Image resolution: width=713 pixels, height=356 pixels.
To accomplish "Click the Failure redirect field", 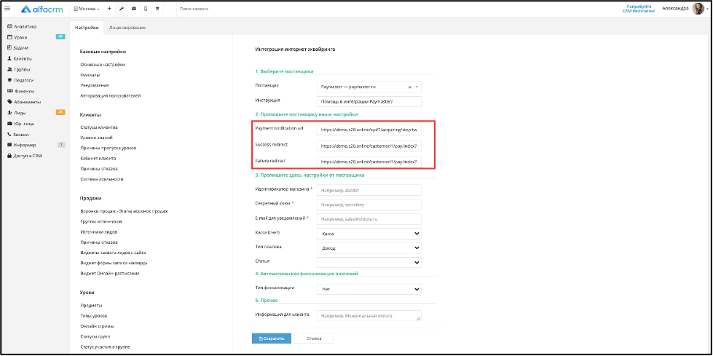I will tap(369, 162).
